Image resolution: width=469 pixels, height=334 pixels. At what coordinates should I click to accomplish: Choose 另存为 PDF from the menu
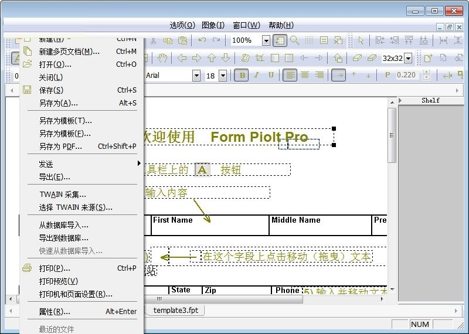pyautogui.click(x=60, y=146)
